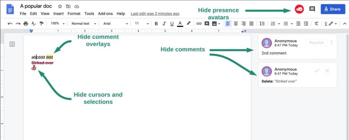349x140 pixels.
Task: Open the Last edit was 3 minutes ago link
Action: point(155,14)
